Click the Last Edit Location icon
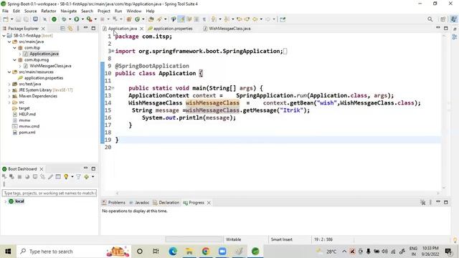This screenshot has width=459, height=258. click(239, 19)
